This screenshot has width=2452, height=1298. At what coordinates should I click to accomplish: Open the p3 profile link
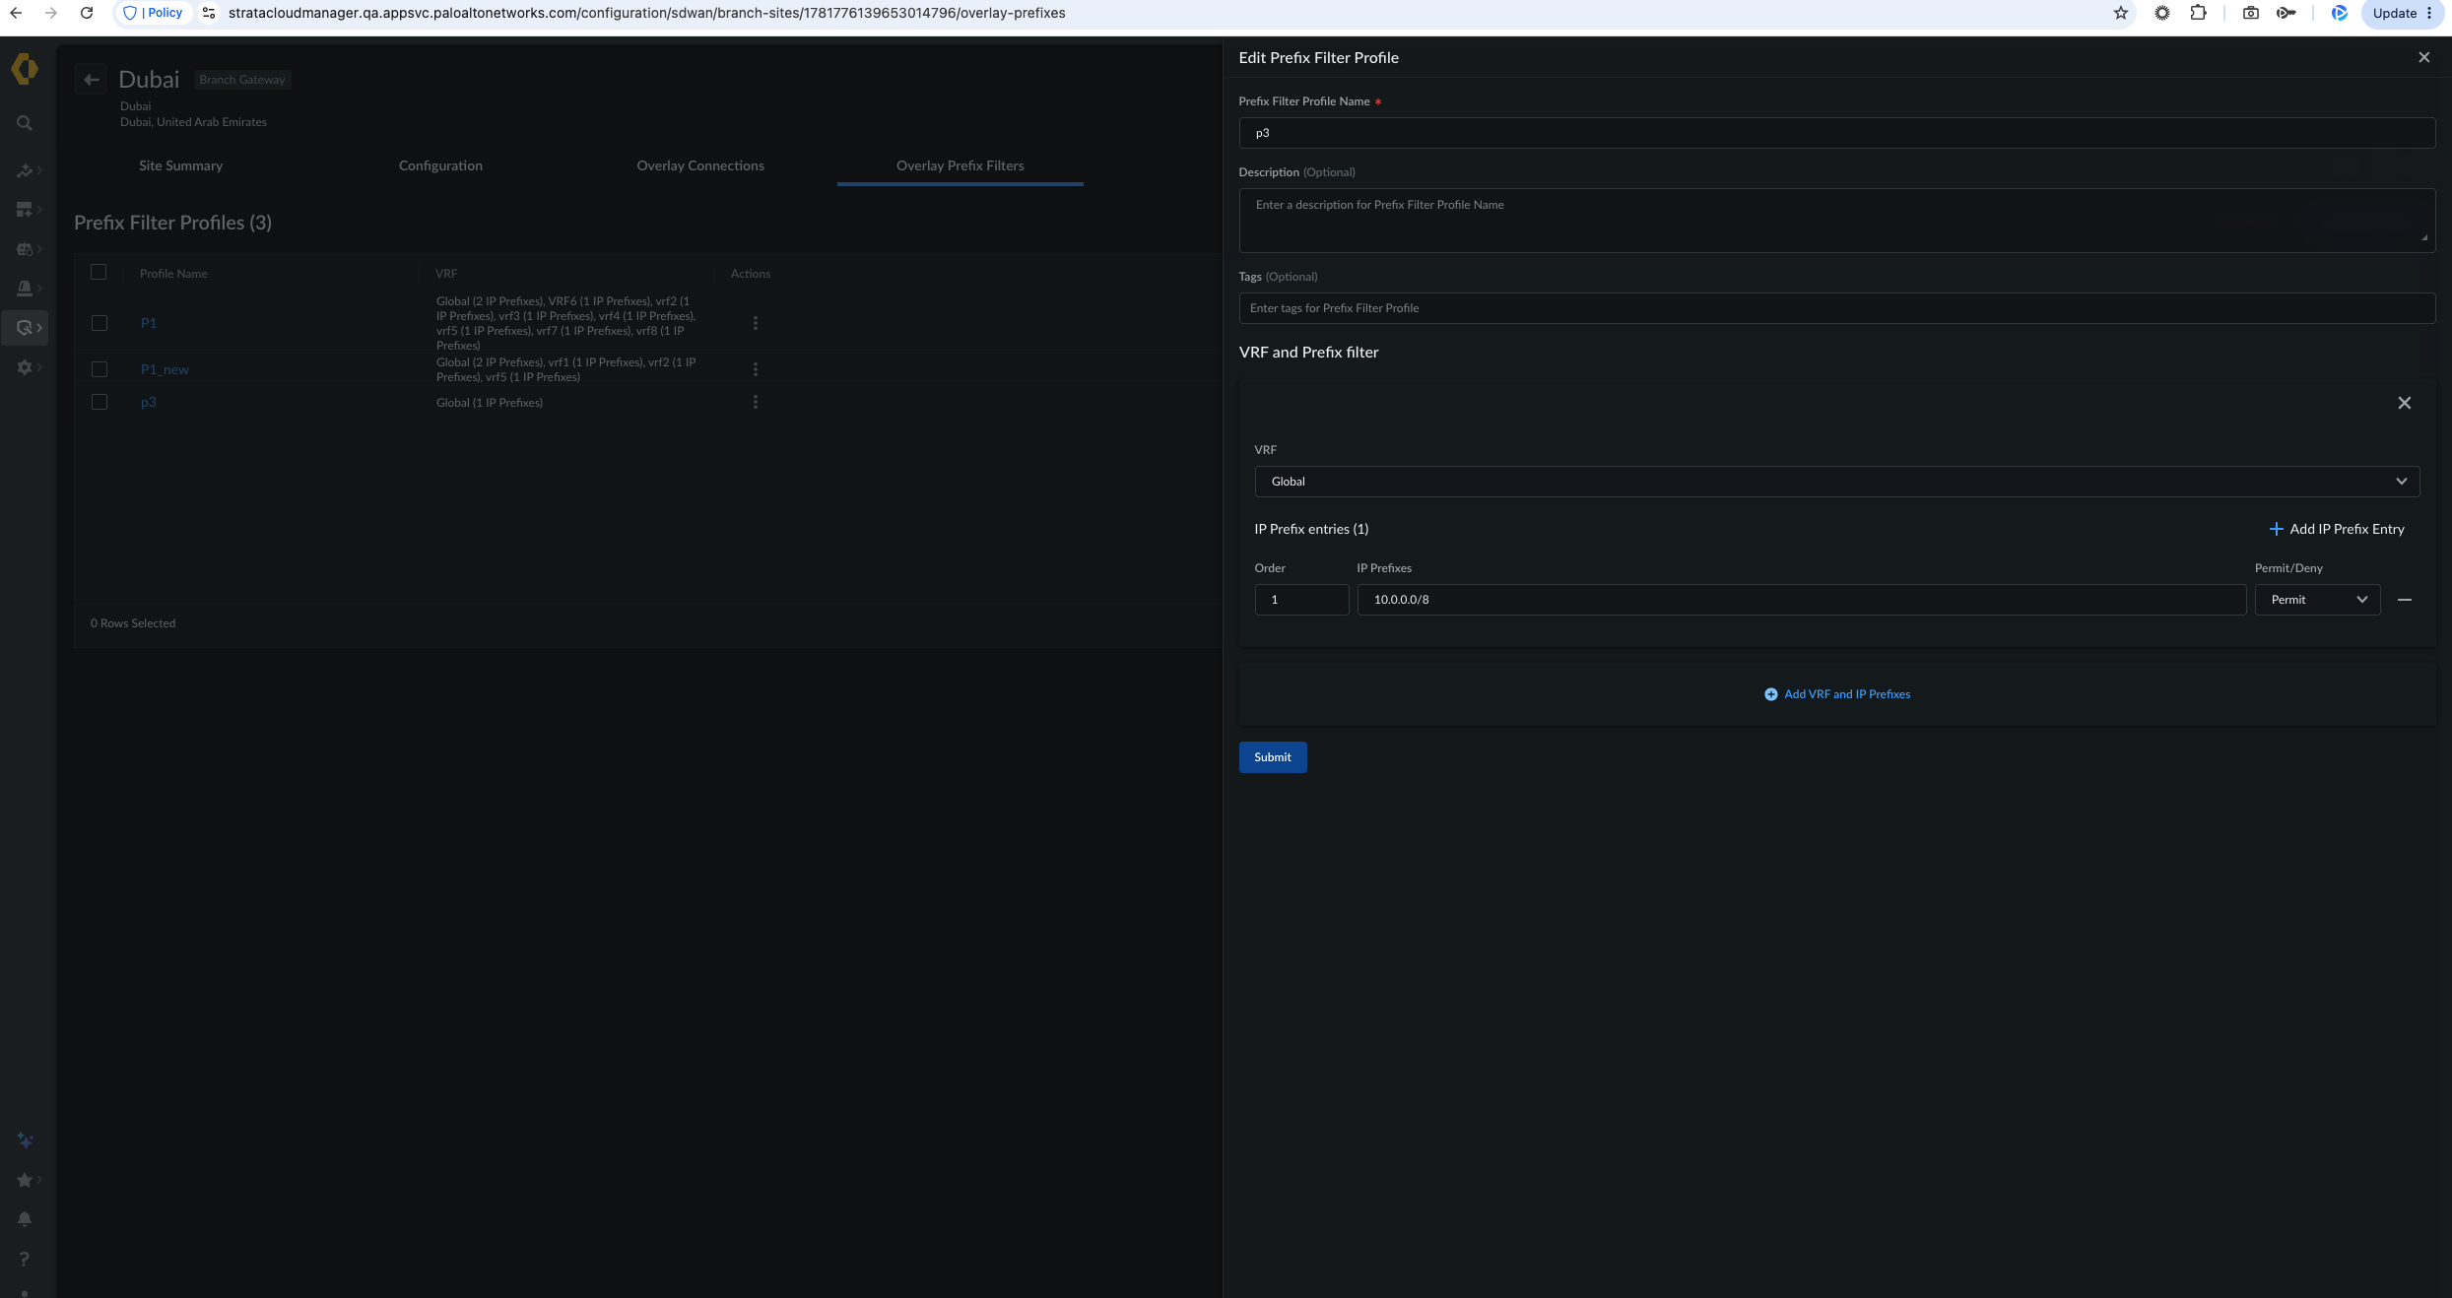tap(149, 402)
